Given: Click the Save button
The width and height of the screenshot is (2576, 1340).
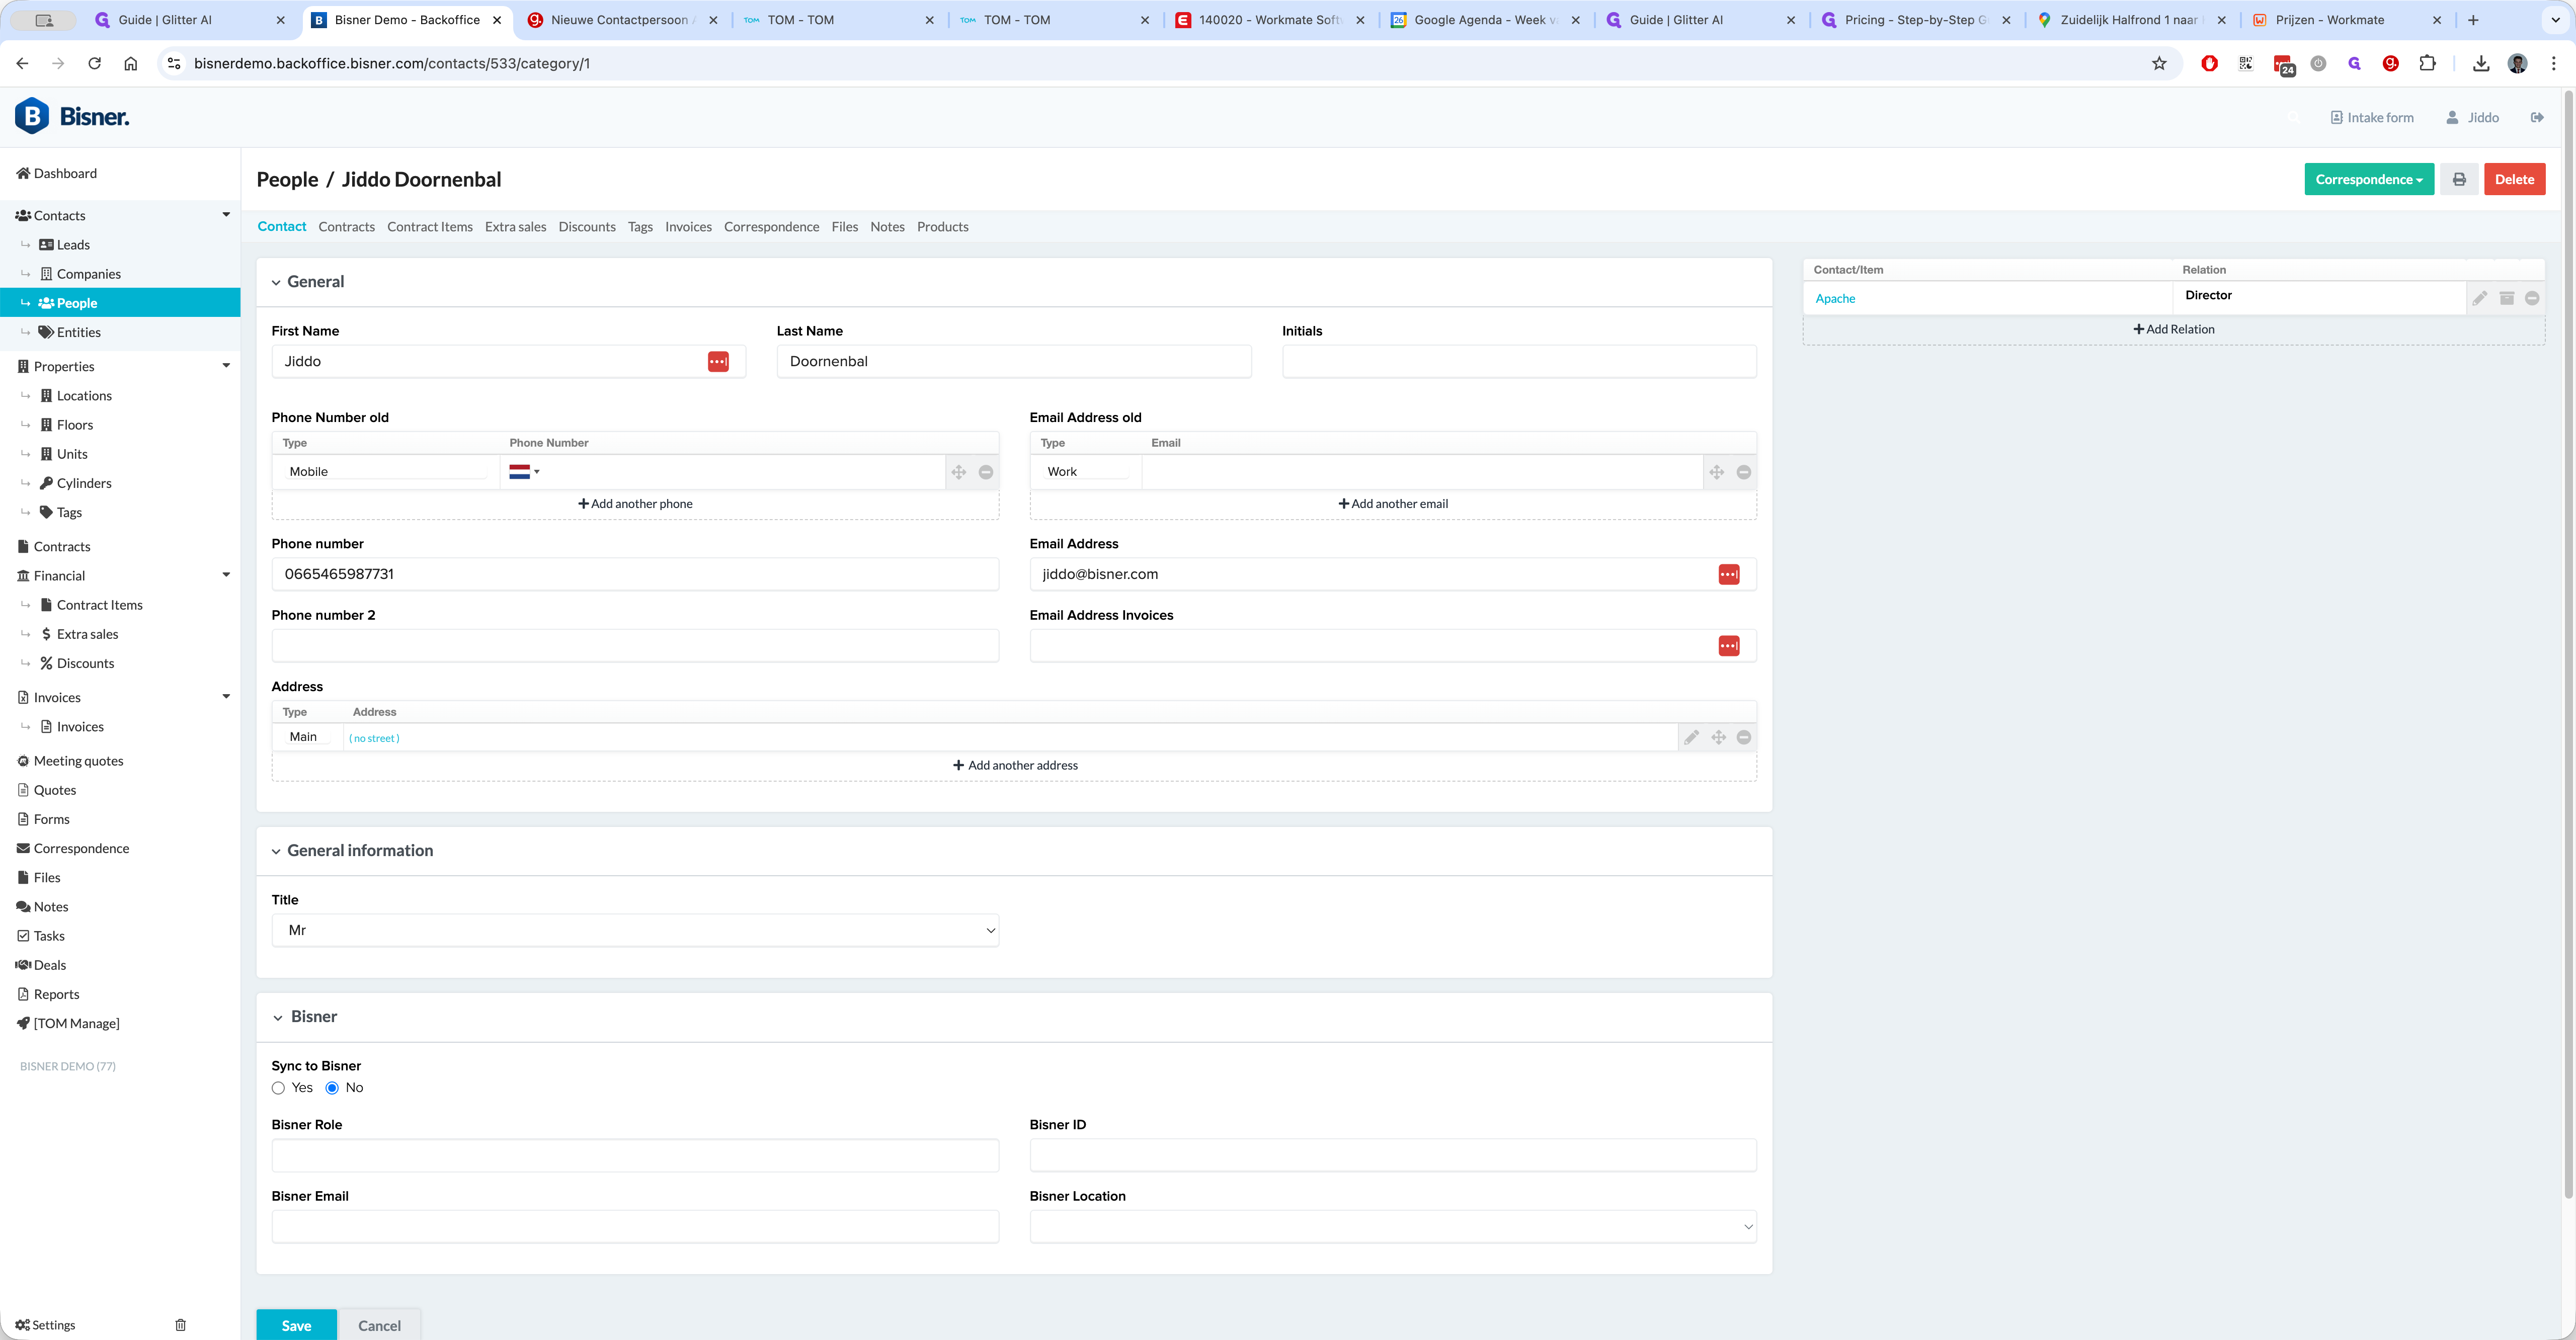Looking at the screenshot, I should click(296, 1325).
